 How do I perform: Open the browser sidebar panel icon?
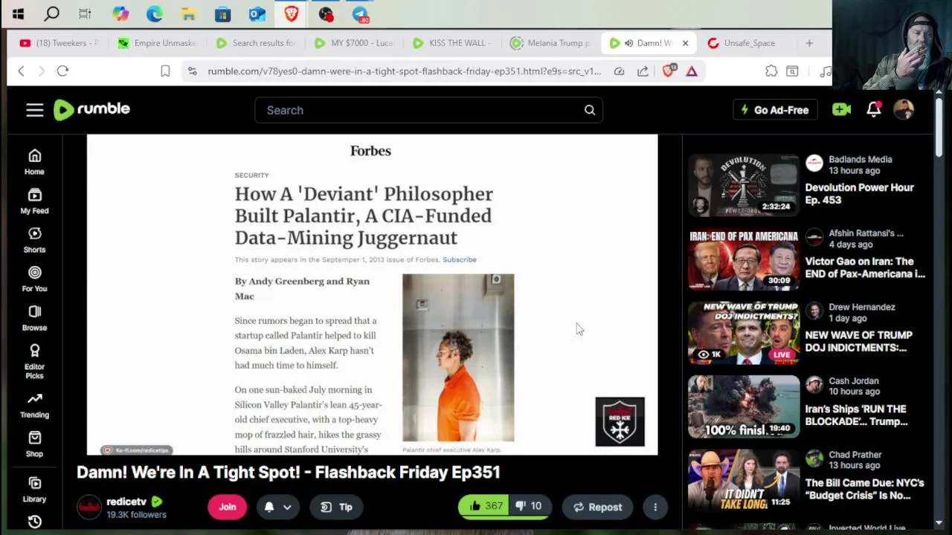coord(792,71)
